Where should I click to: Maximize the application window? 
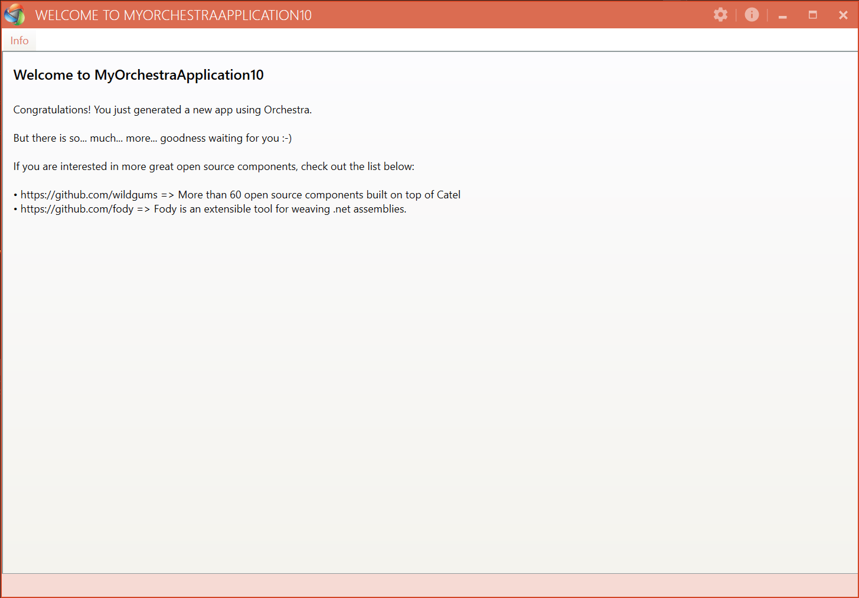click(813, 15)
